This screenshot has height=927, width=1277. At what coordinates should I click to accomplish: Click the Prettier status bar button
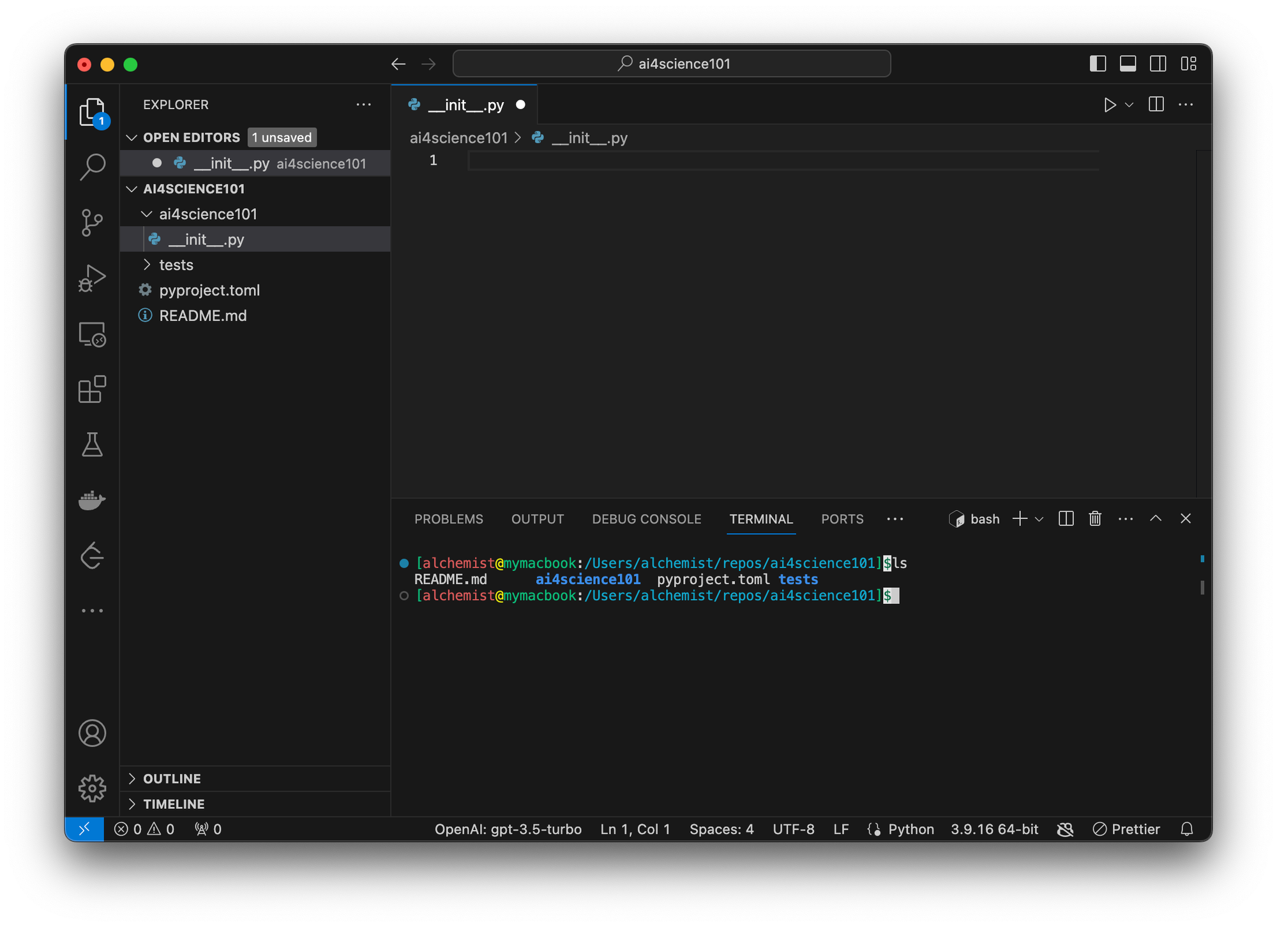point(1126,829)
